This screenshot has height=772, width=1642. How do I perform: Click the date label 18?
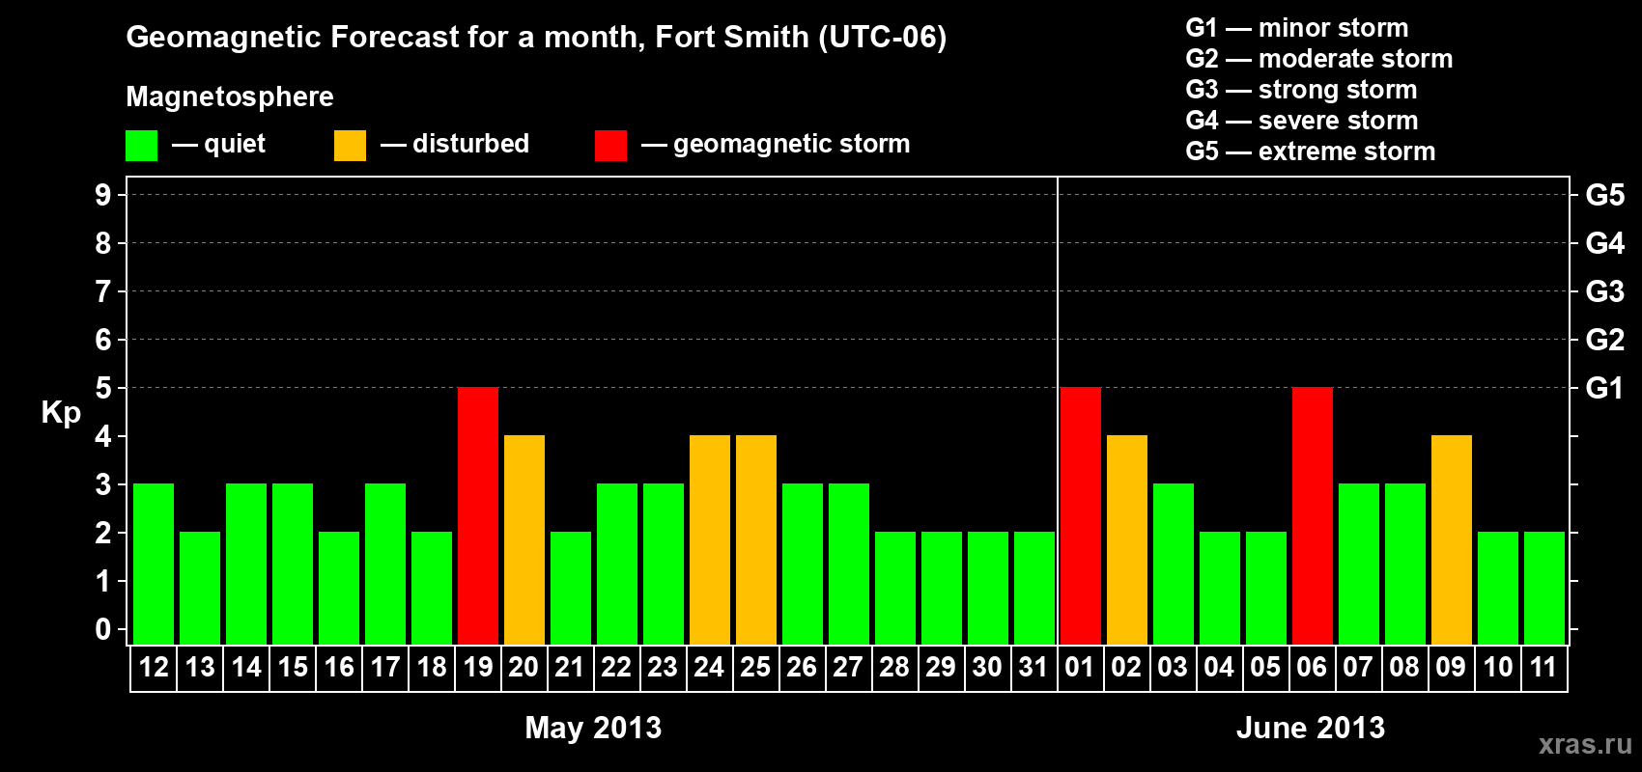432,668
